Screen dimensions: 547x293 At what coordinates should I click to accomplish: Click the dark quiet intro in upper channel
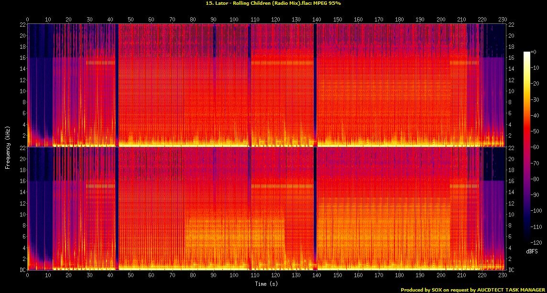point(39,86)
